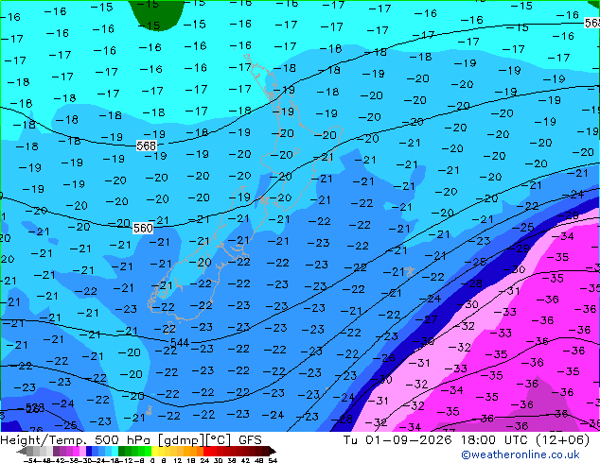Pick the dark blue swatch in the legend
The width and height of the screenshot is (600, 463).
click(x=89, y=452)
